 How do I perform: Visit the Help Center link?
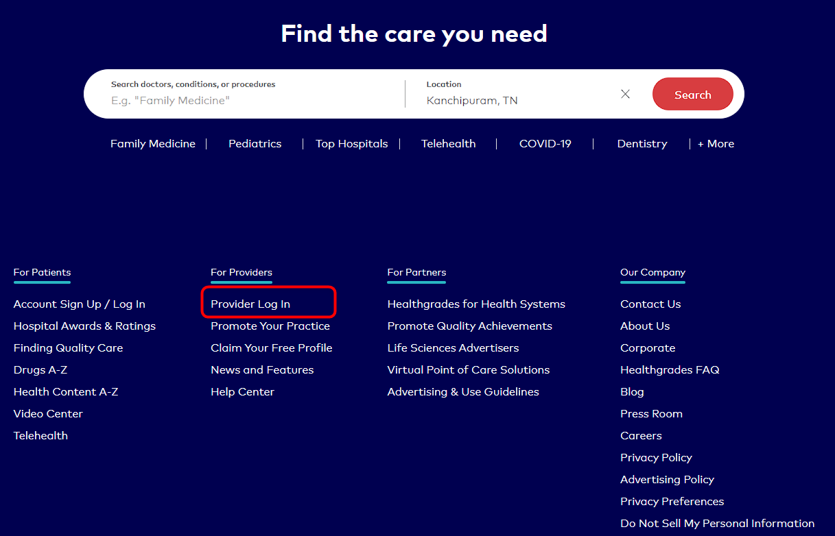point(242,392)
